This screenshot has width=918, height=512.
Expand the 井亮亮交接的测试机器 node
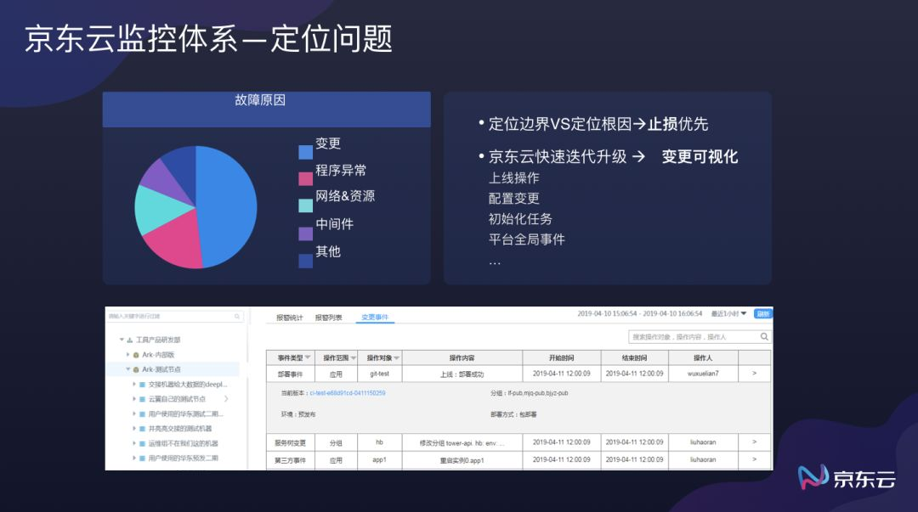134,428
